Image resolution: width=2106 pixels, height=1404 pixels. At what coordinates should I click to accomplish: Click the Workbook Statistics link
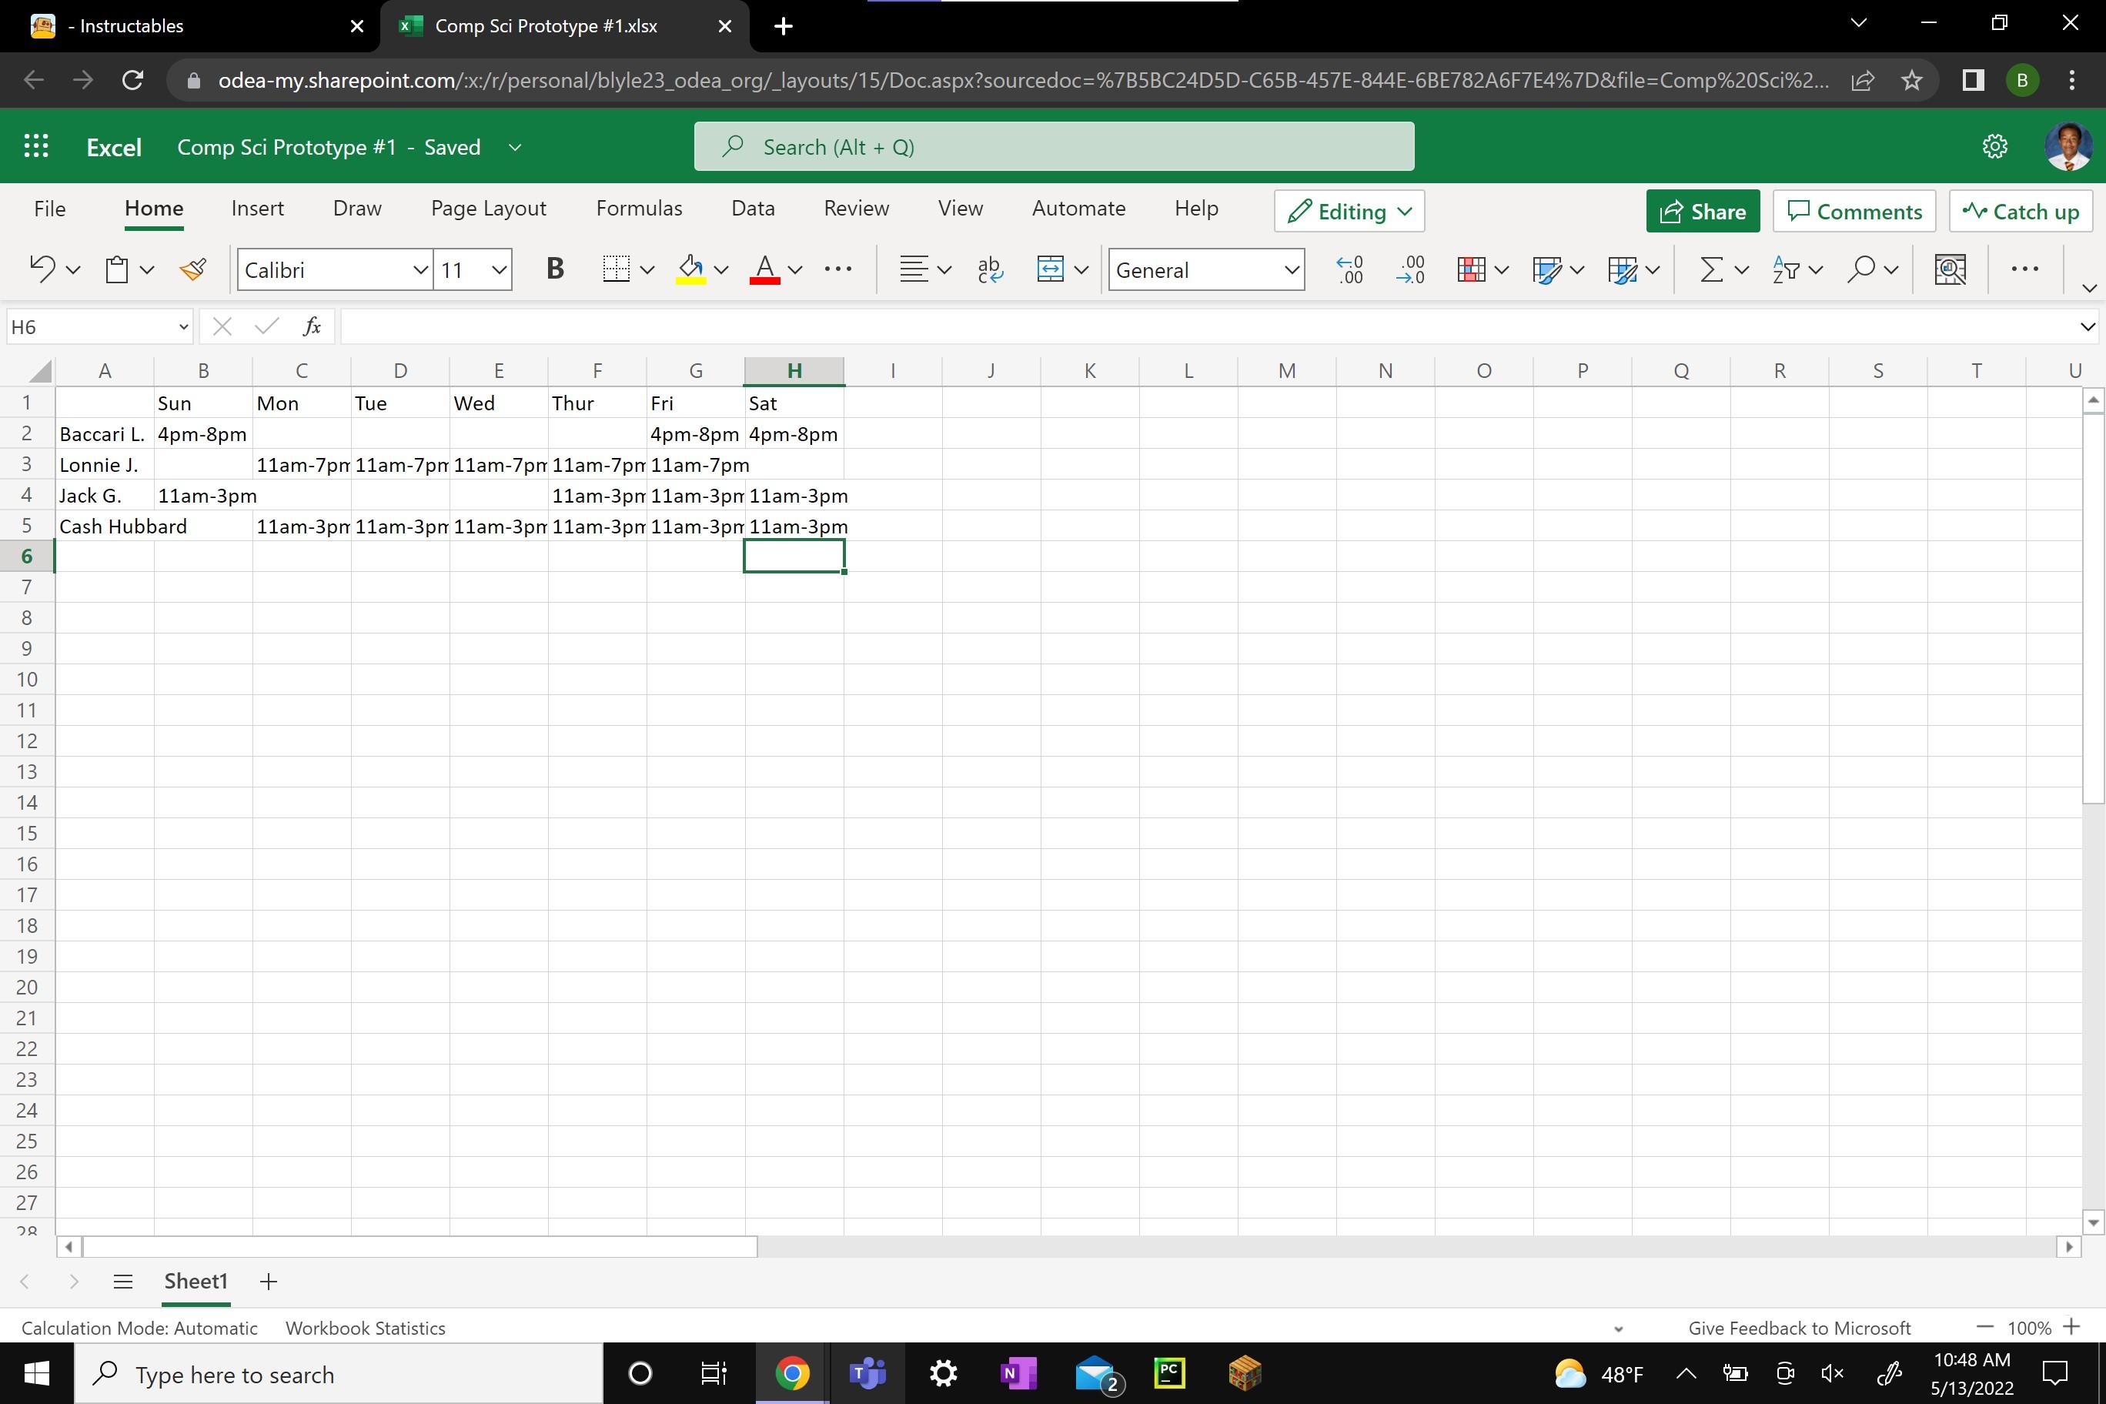tap(365, 1327)
